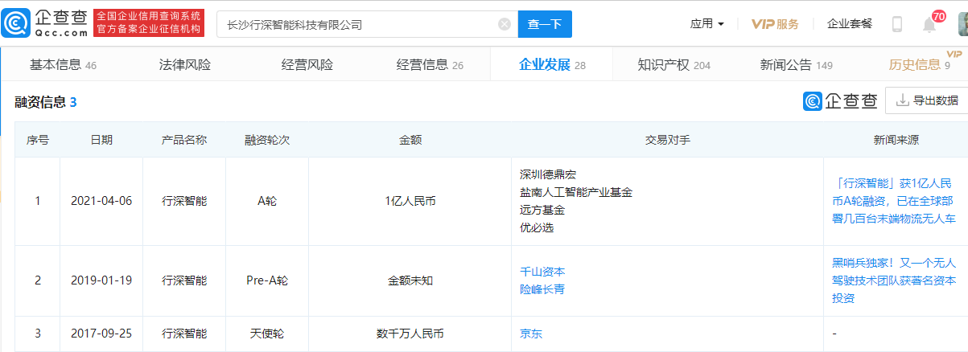
Task: Click the 天使轮 funding round cell
Action: coord(267,334)
